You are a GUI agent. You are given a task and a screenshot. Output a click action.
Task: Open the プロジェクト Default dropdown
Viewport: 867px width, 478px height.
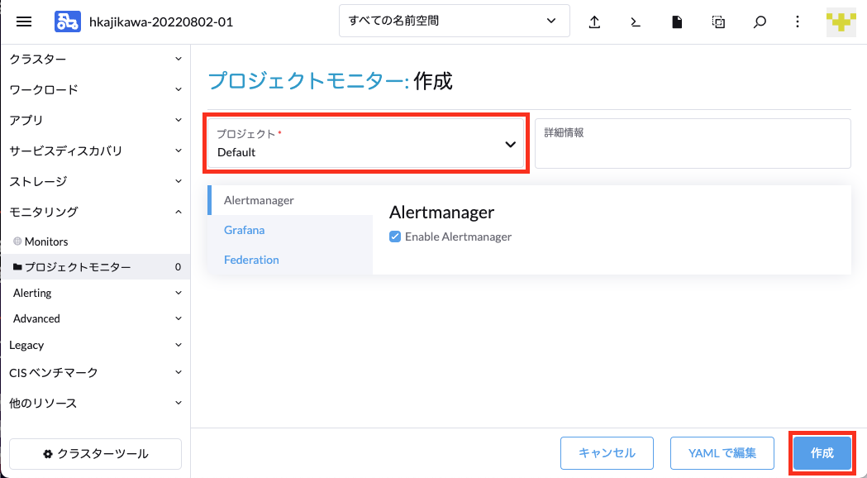pyautogui.click(x=365, y=143)
